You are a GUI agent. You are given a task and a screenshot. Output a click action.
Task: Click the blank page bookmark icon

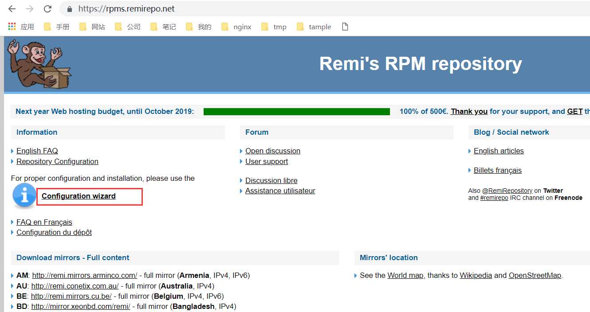pos(345,27)
